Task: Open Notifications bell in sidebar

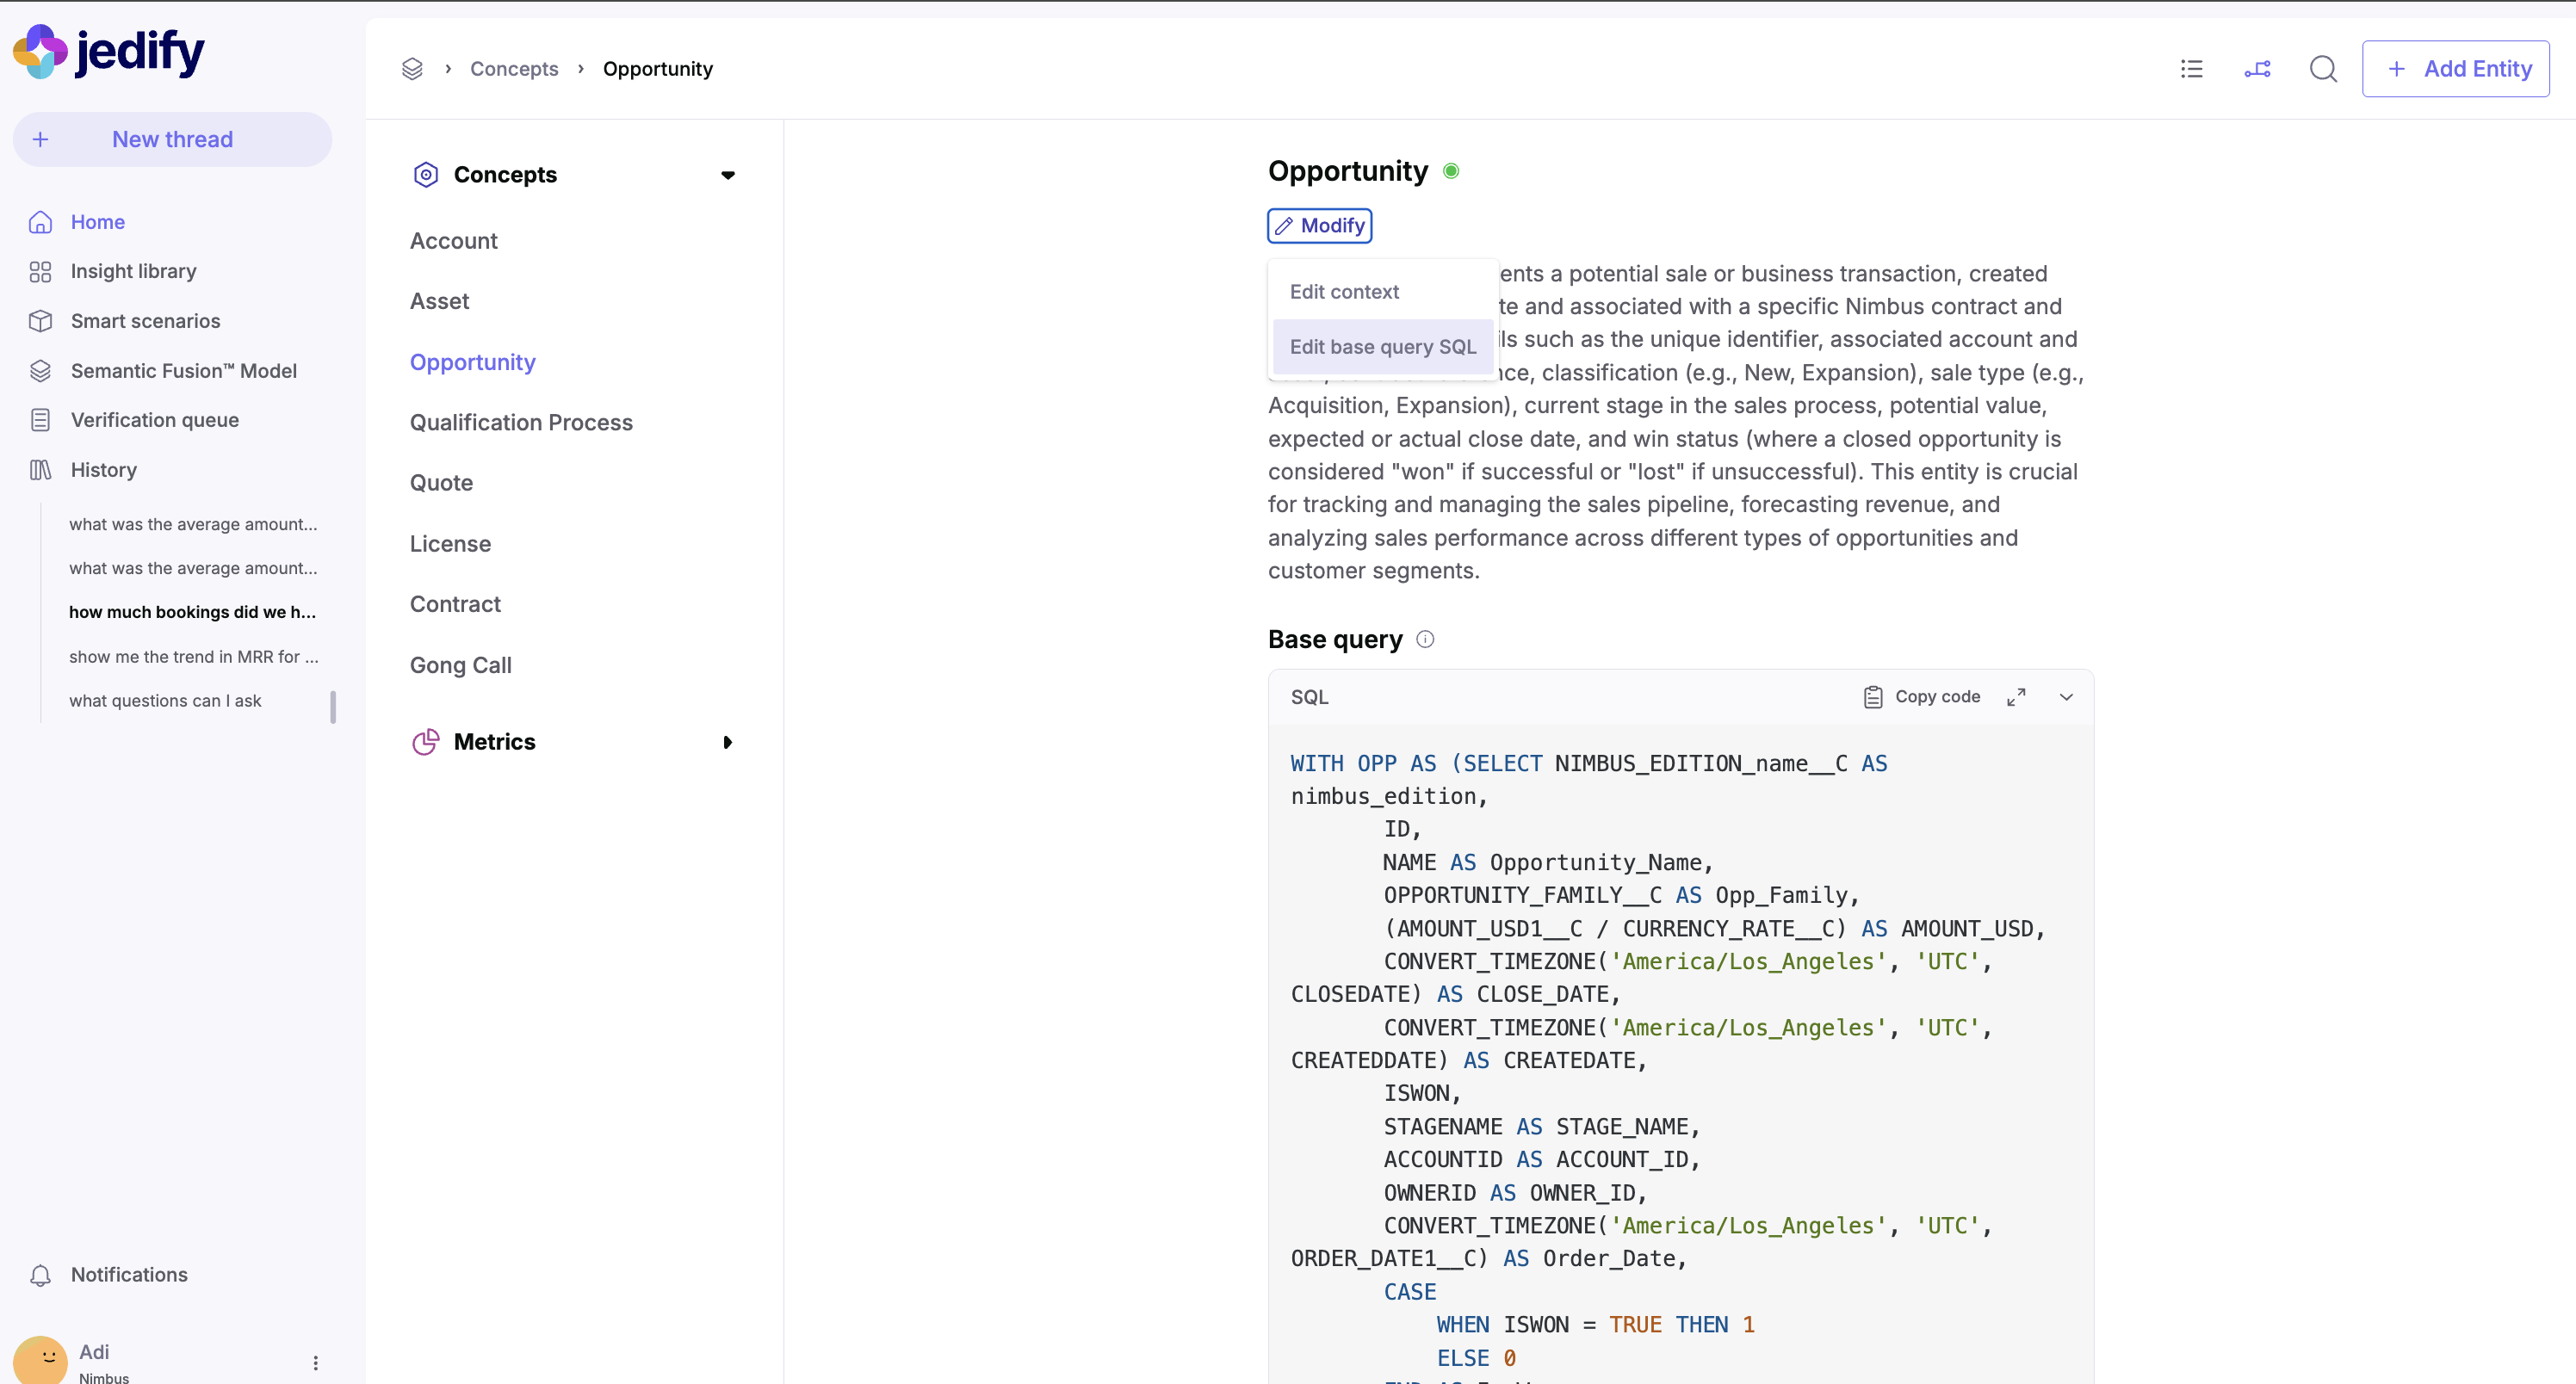Action: (x=40, y=1275)
